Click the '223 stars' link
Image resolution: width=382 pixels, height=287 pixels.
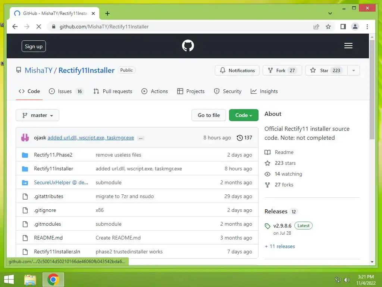285,163
